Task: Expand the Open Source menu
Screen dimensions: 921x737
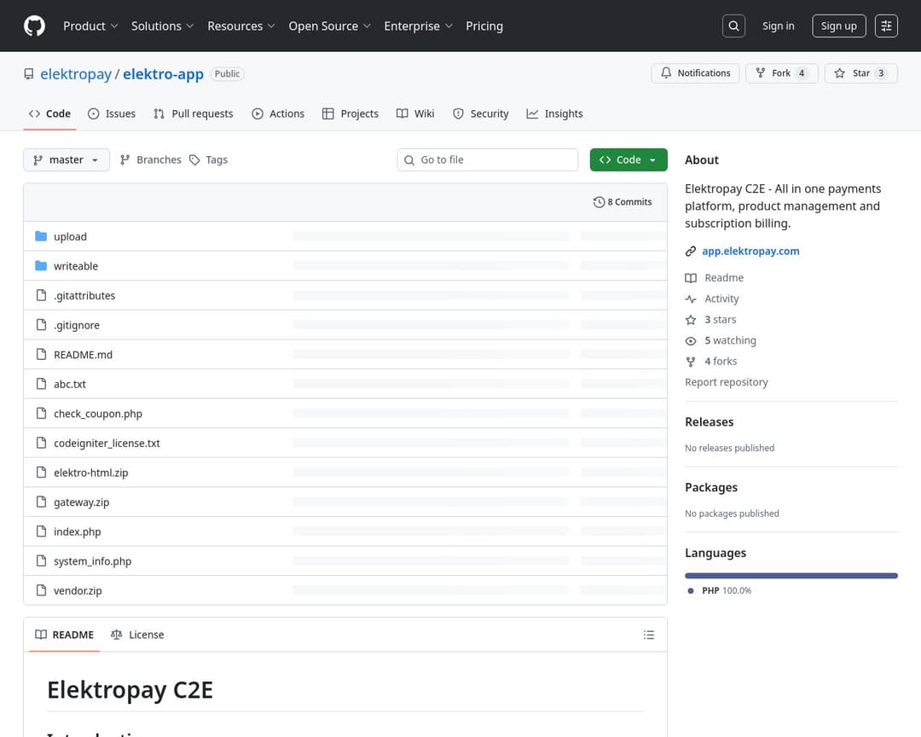Action: pyautogui.click(x=329, y=26)
